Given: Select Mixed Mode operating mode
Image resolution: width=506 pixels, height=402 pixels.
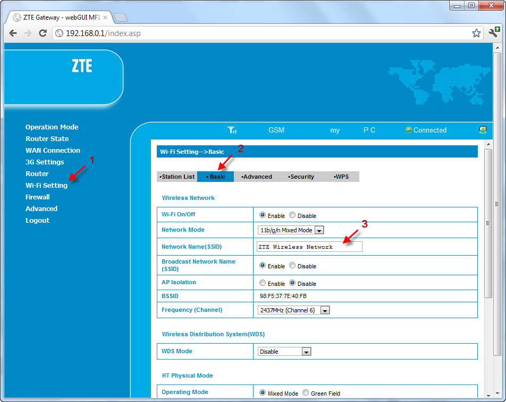Looking at the screenshot, I should (x=263, y=392).
